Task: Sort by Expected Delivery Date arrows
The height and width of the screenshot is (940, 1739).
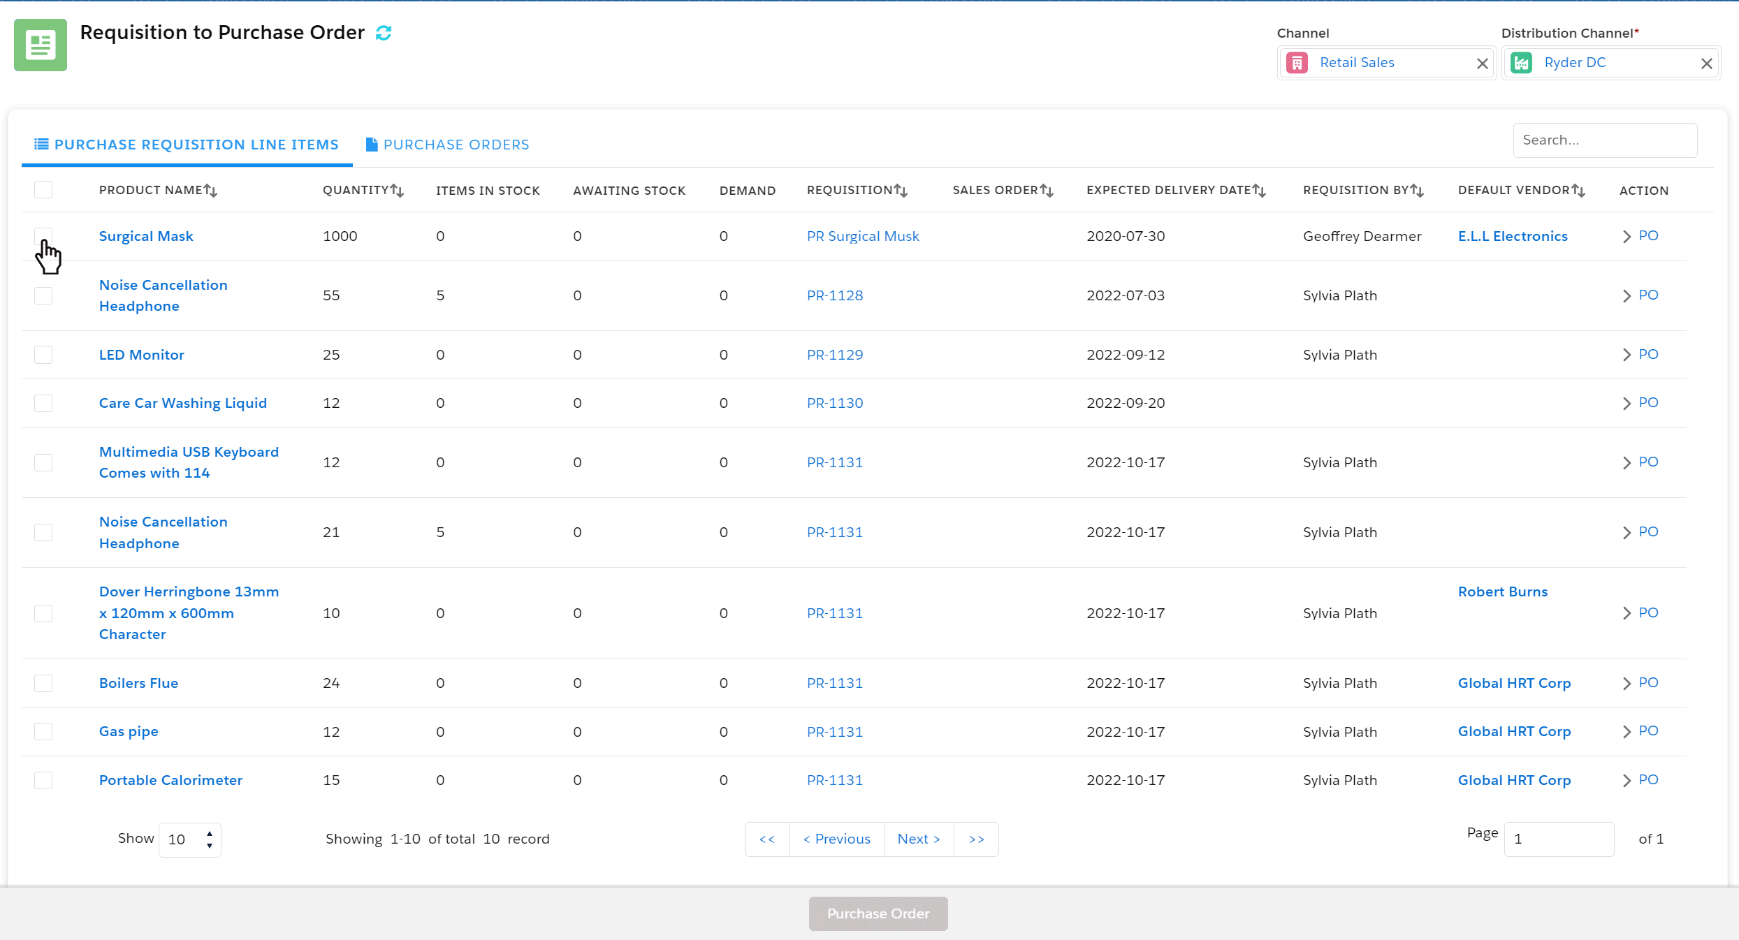Action: pos(1259,191)
